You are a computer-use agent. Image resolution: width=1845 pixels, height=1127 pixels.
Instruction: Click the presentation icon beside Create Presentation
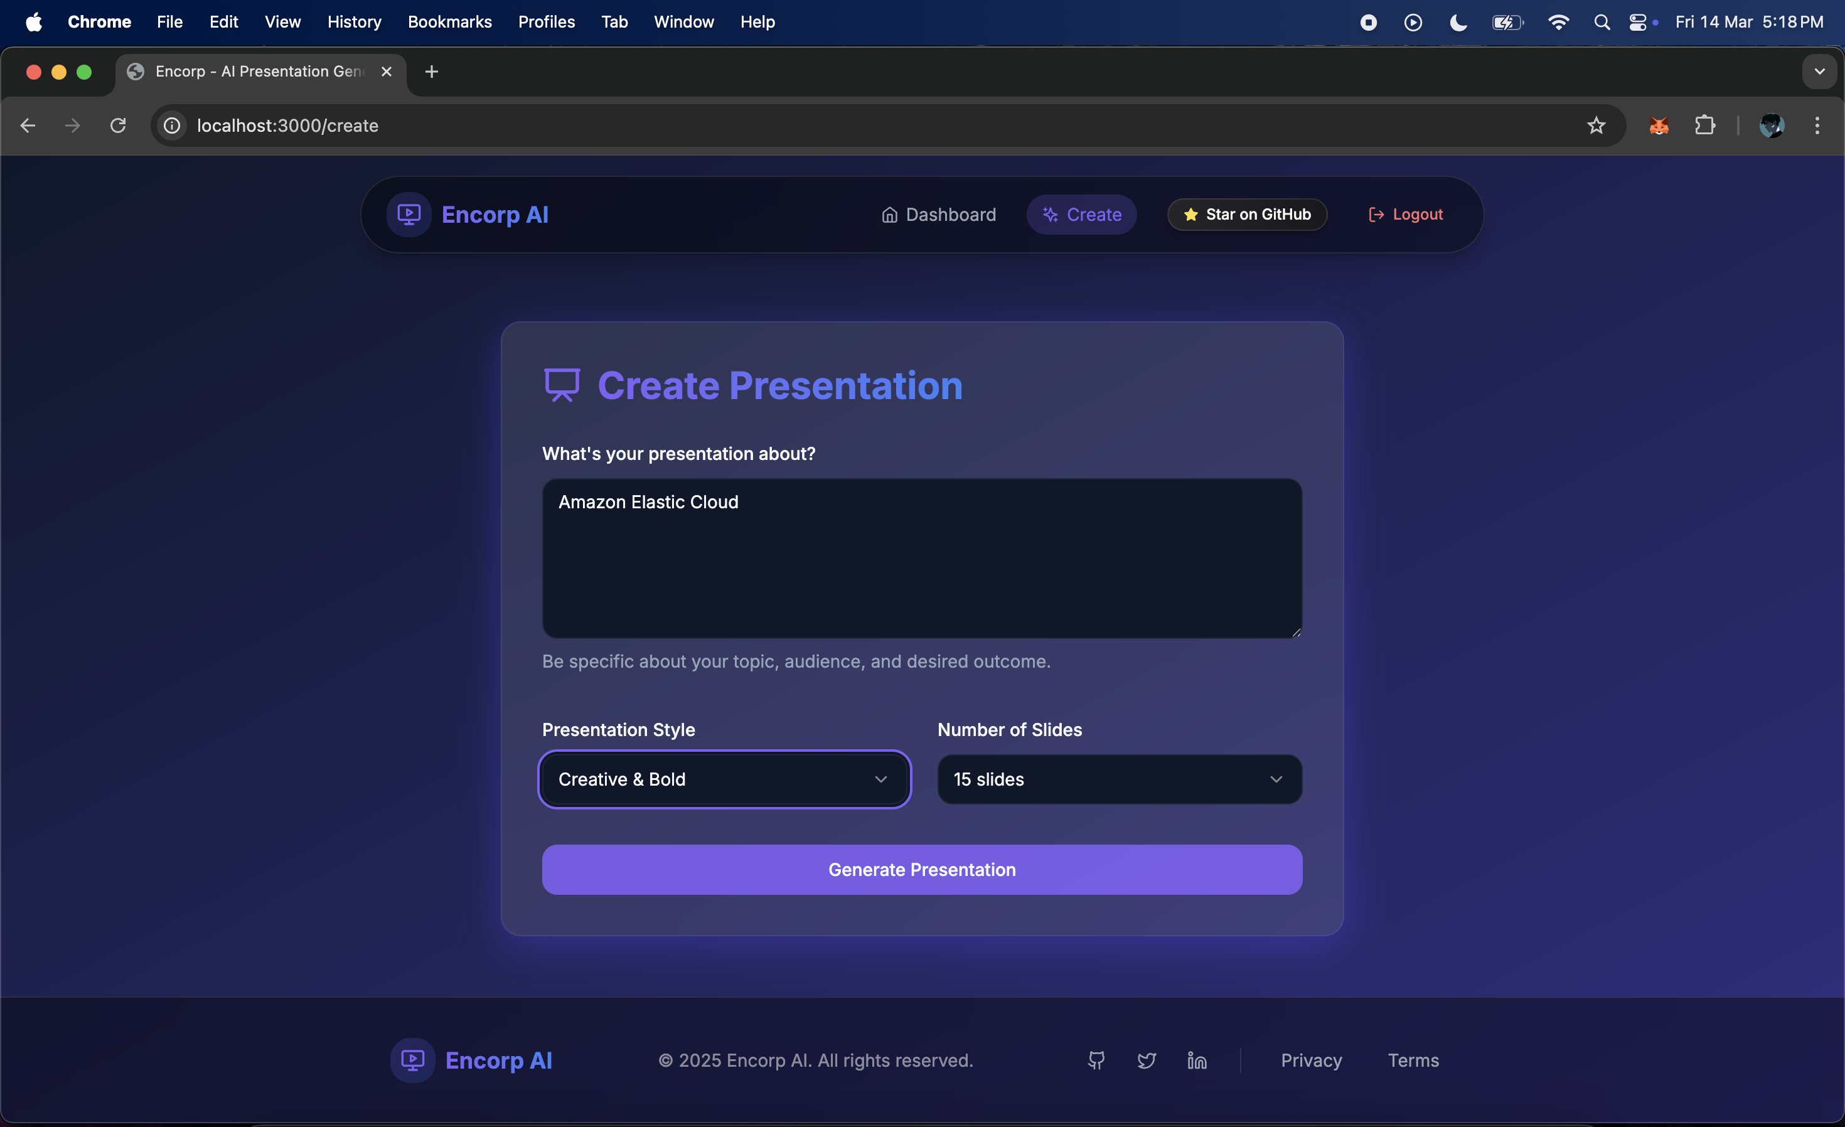point(562,386)
